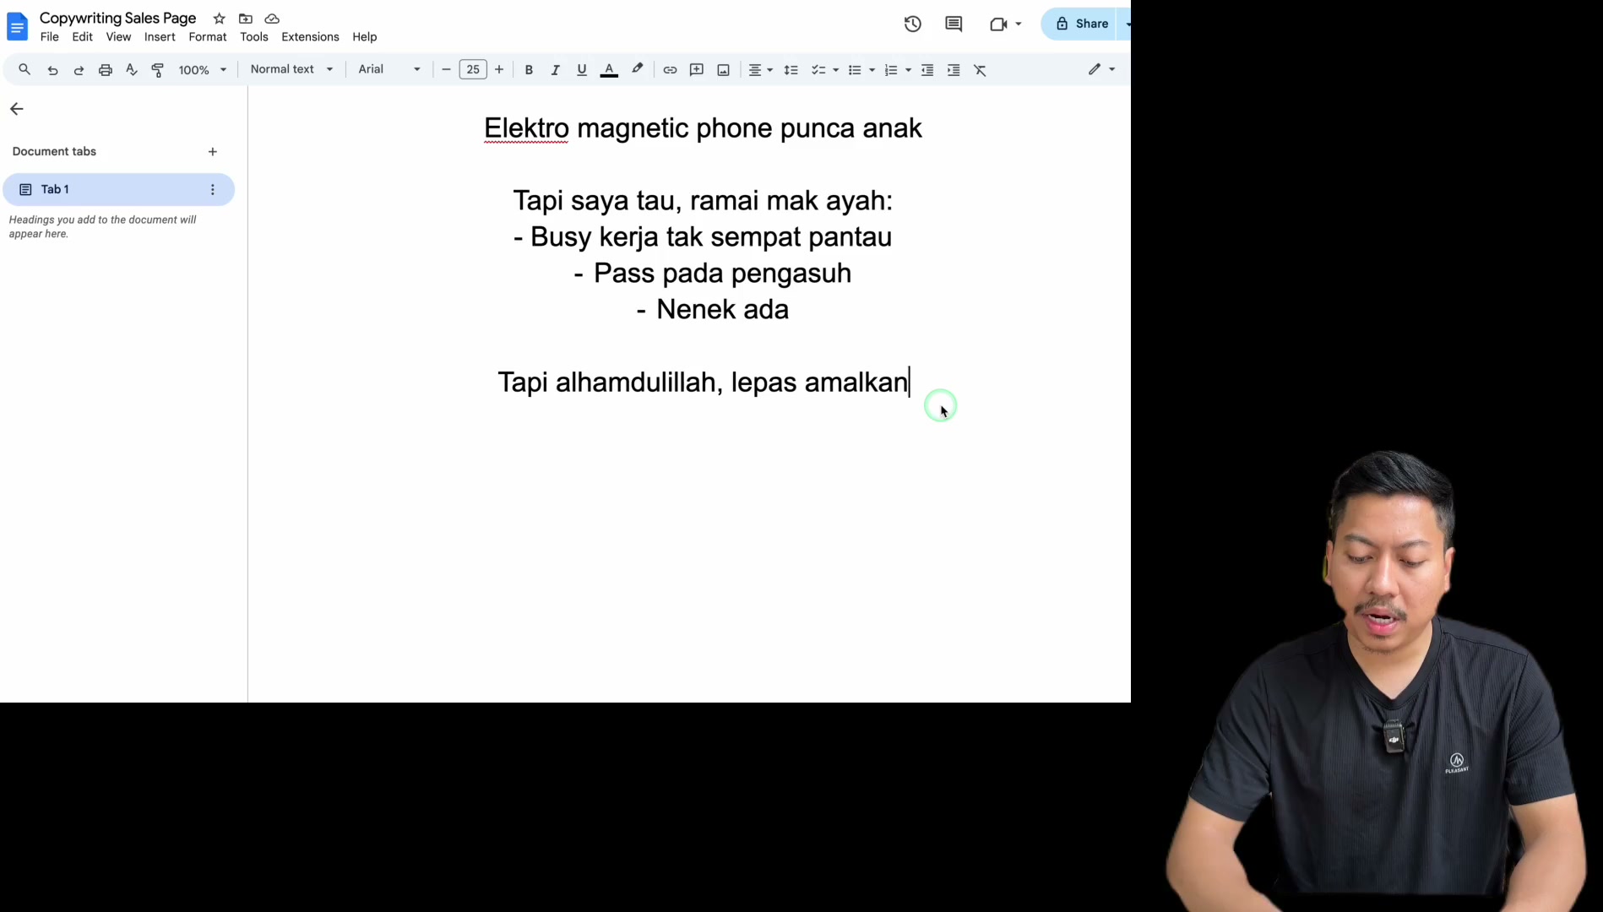The height and width of the screenshot is (912, 1603).
Task: Add a new document tab
Action: click(x=213, y=152)
